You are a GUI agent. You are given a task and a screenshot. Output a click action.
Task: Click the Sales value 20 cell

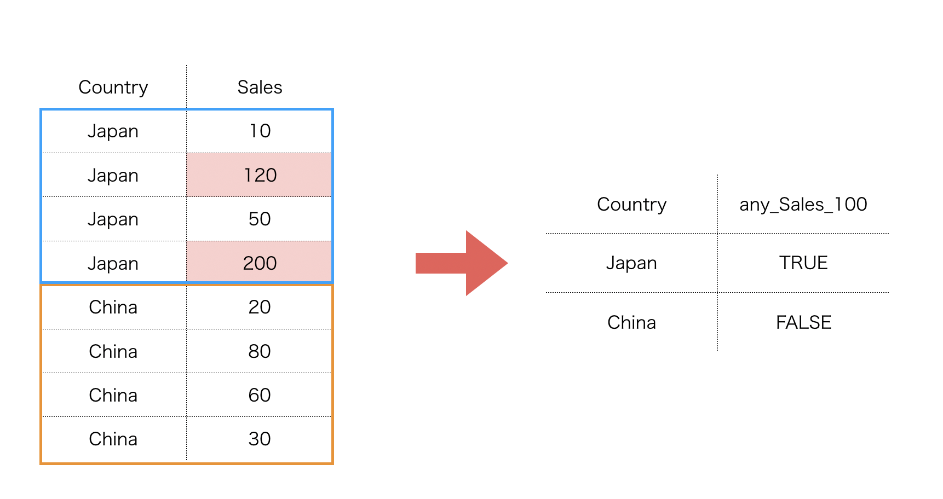(260, 307)
